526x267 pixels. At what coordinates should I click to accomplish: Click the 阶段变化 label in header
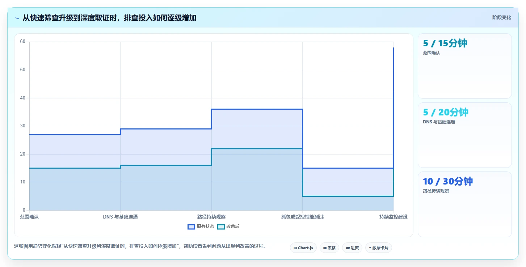point(502,17)
